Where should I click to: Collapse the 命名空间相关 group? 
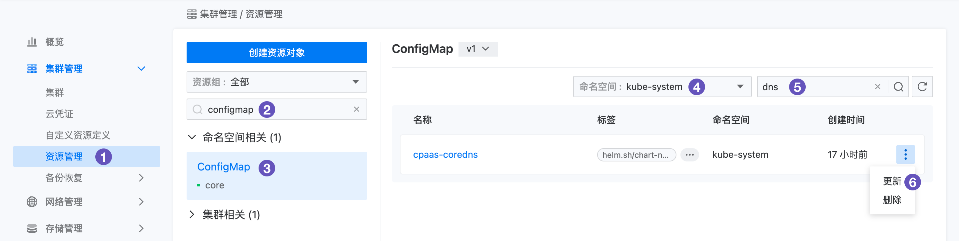click(x=192, y=137)
